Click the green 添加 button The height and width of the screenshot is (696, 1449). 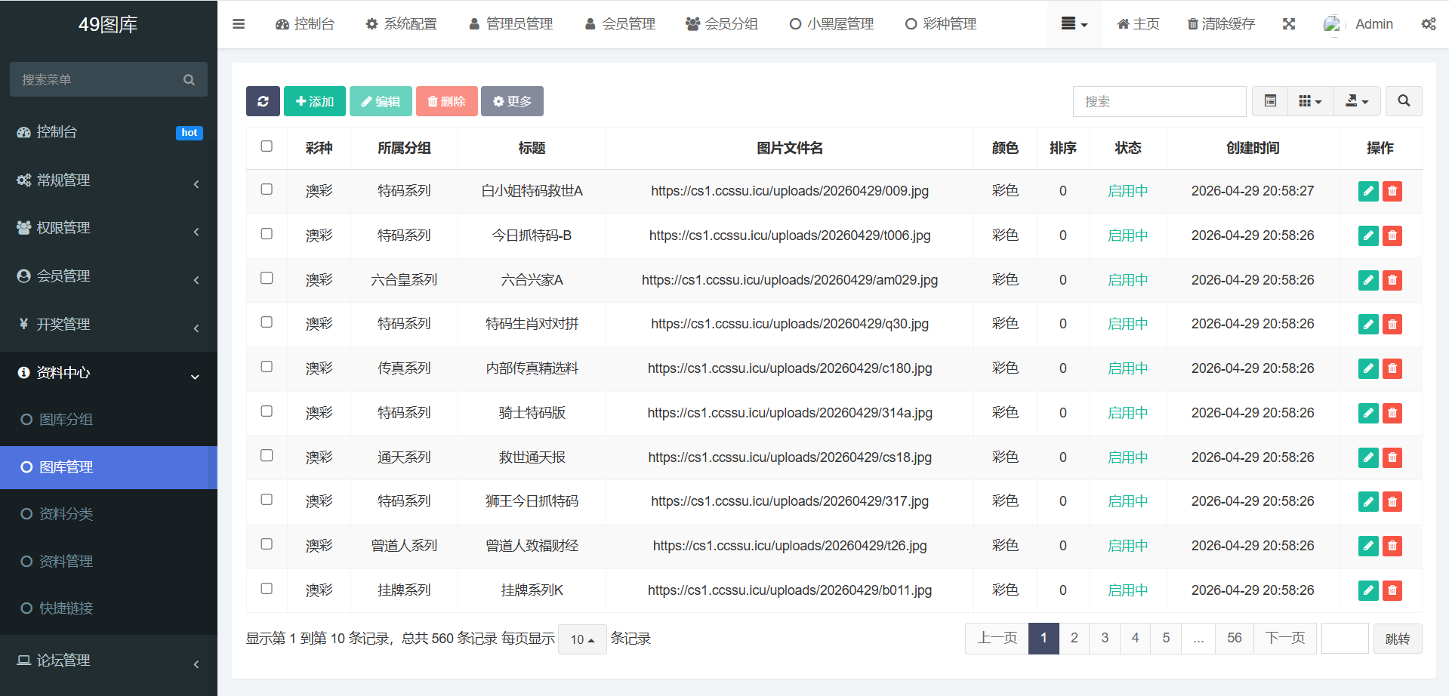coord(315,101)
